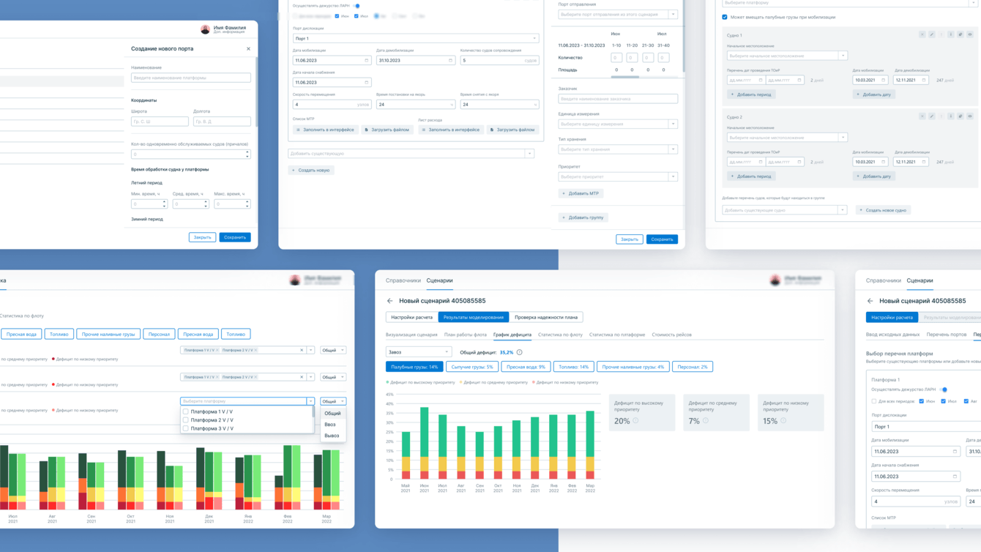Click the eye icon on Судно 2 card
981x552 pixels.
[970, 116]
